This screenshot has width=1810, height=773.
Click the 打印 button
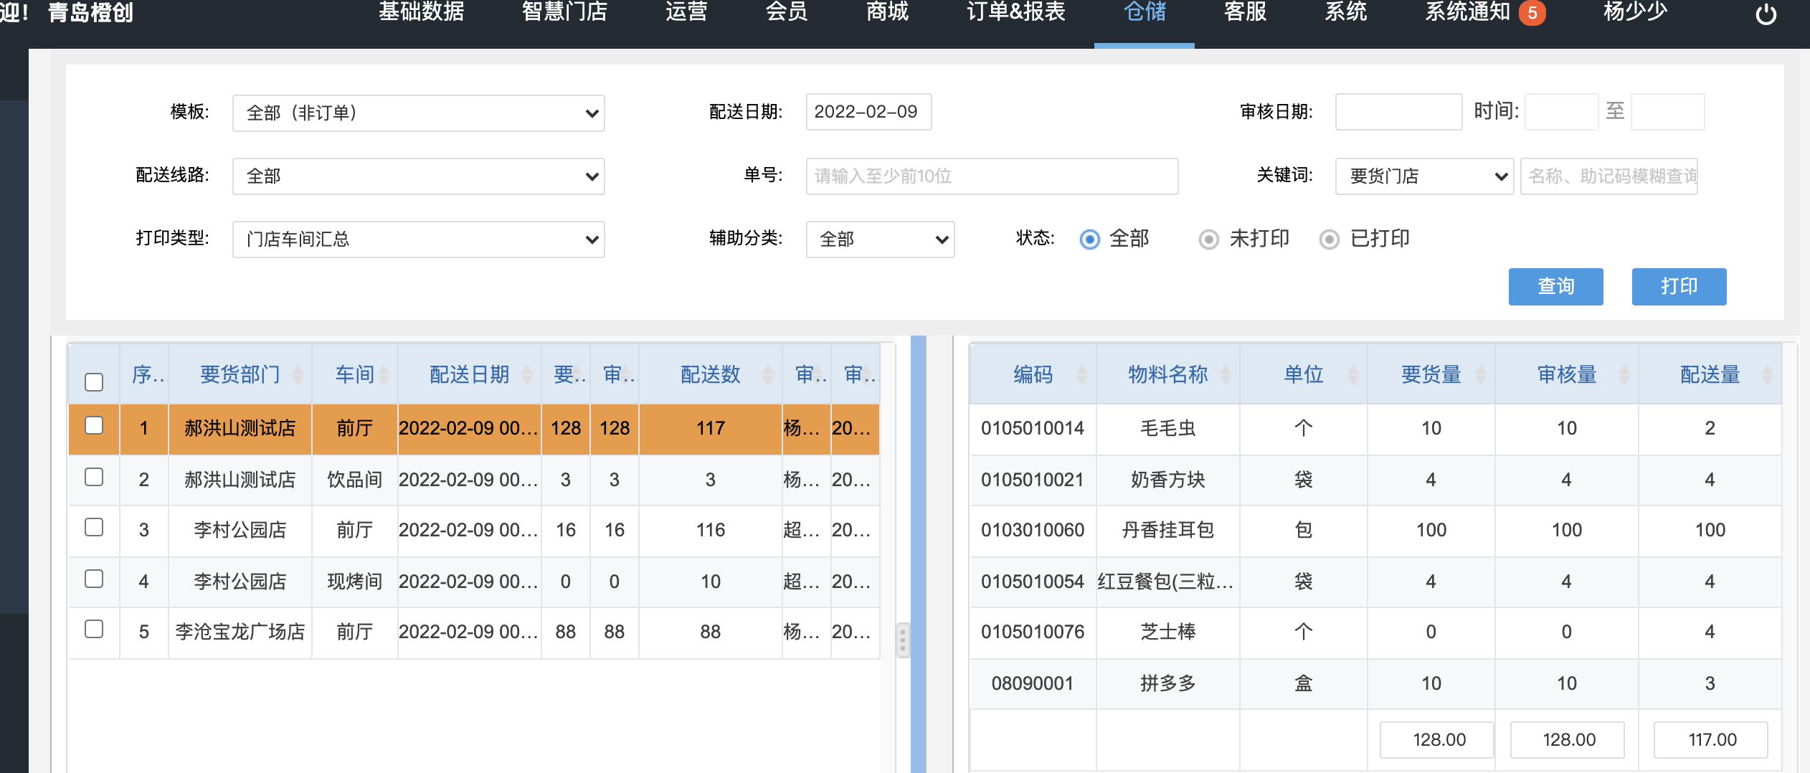[x=1679, y=287]
